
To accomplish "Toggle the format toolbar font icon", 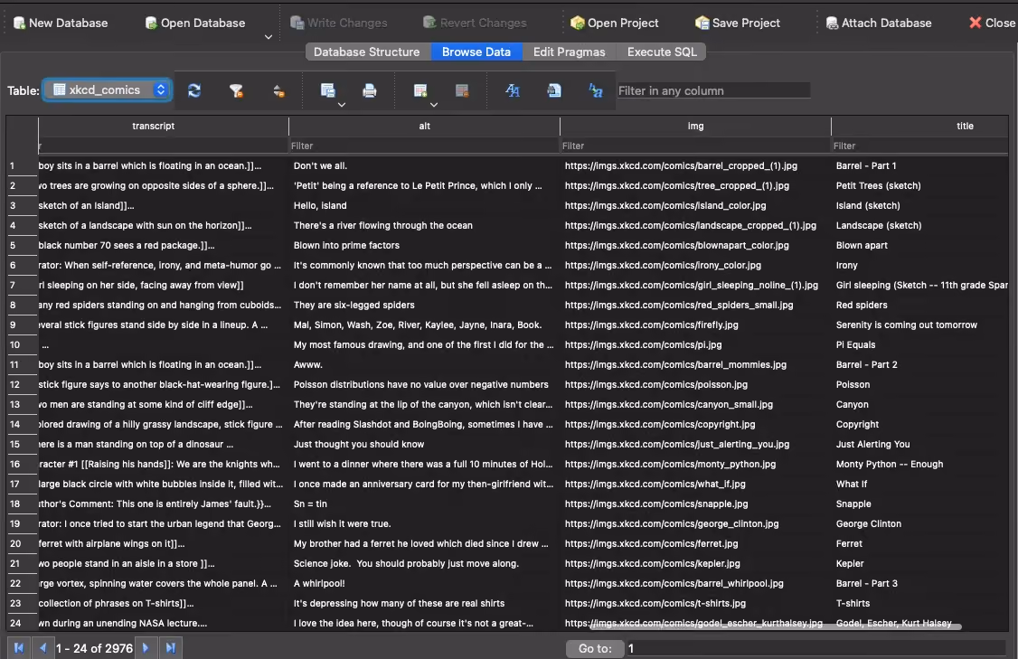I will 513,91.
